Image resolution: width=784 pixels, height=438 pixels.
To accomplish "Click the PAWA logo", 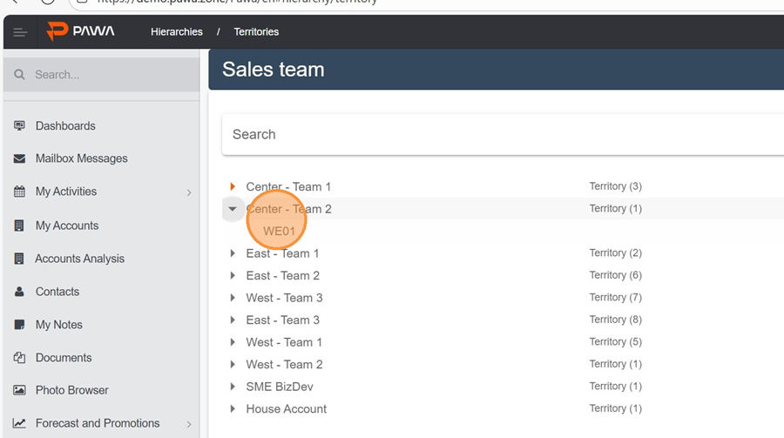I will [x=81, y=31].
